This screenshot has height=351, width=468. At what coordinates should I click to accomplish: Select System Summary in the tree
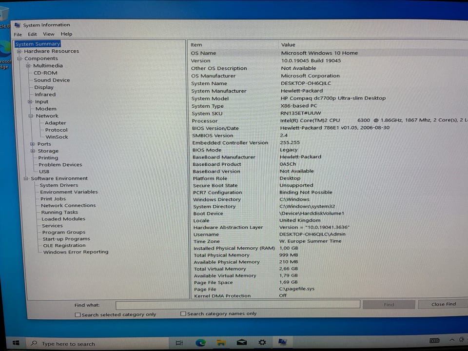38,44
